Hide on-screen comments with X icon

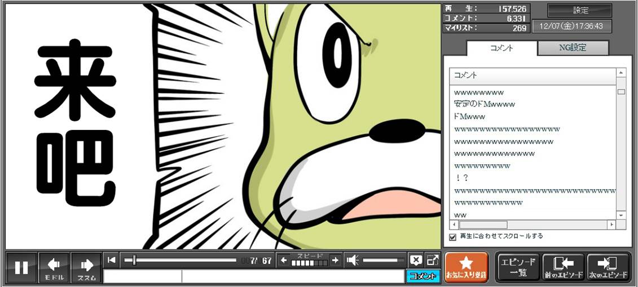pyautogui.click(x=416, y=260)
